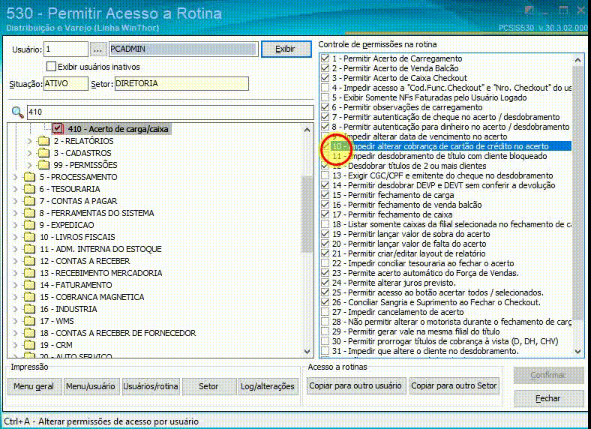The width and height of the screenshot is (591, 429).
Task: Open Log/alterações
Action: pyautogui.click(x=267, y=386)
